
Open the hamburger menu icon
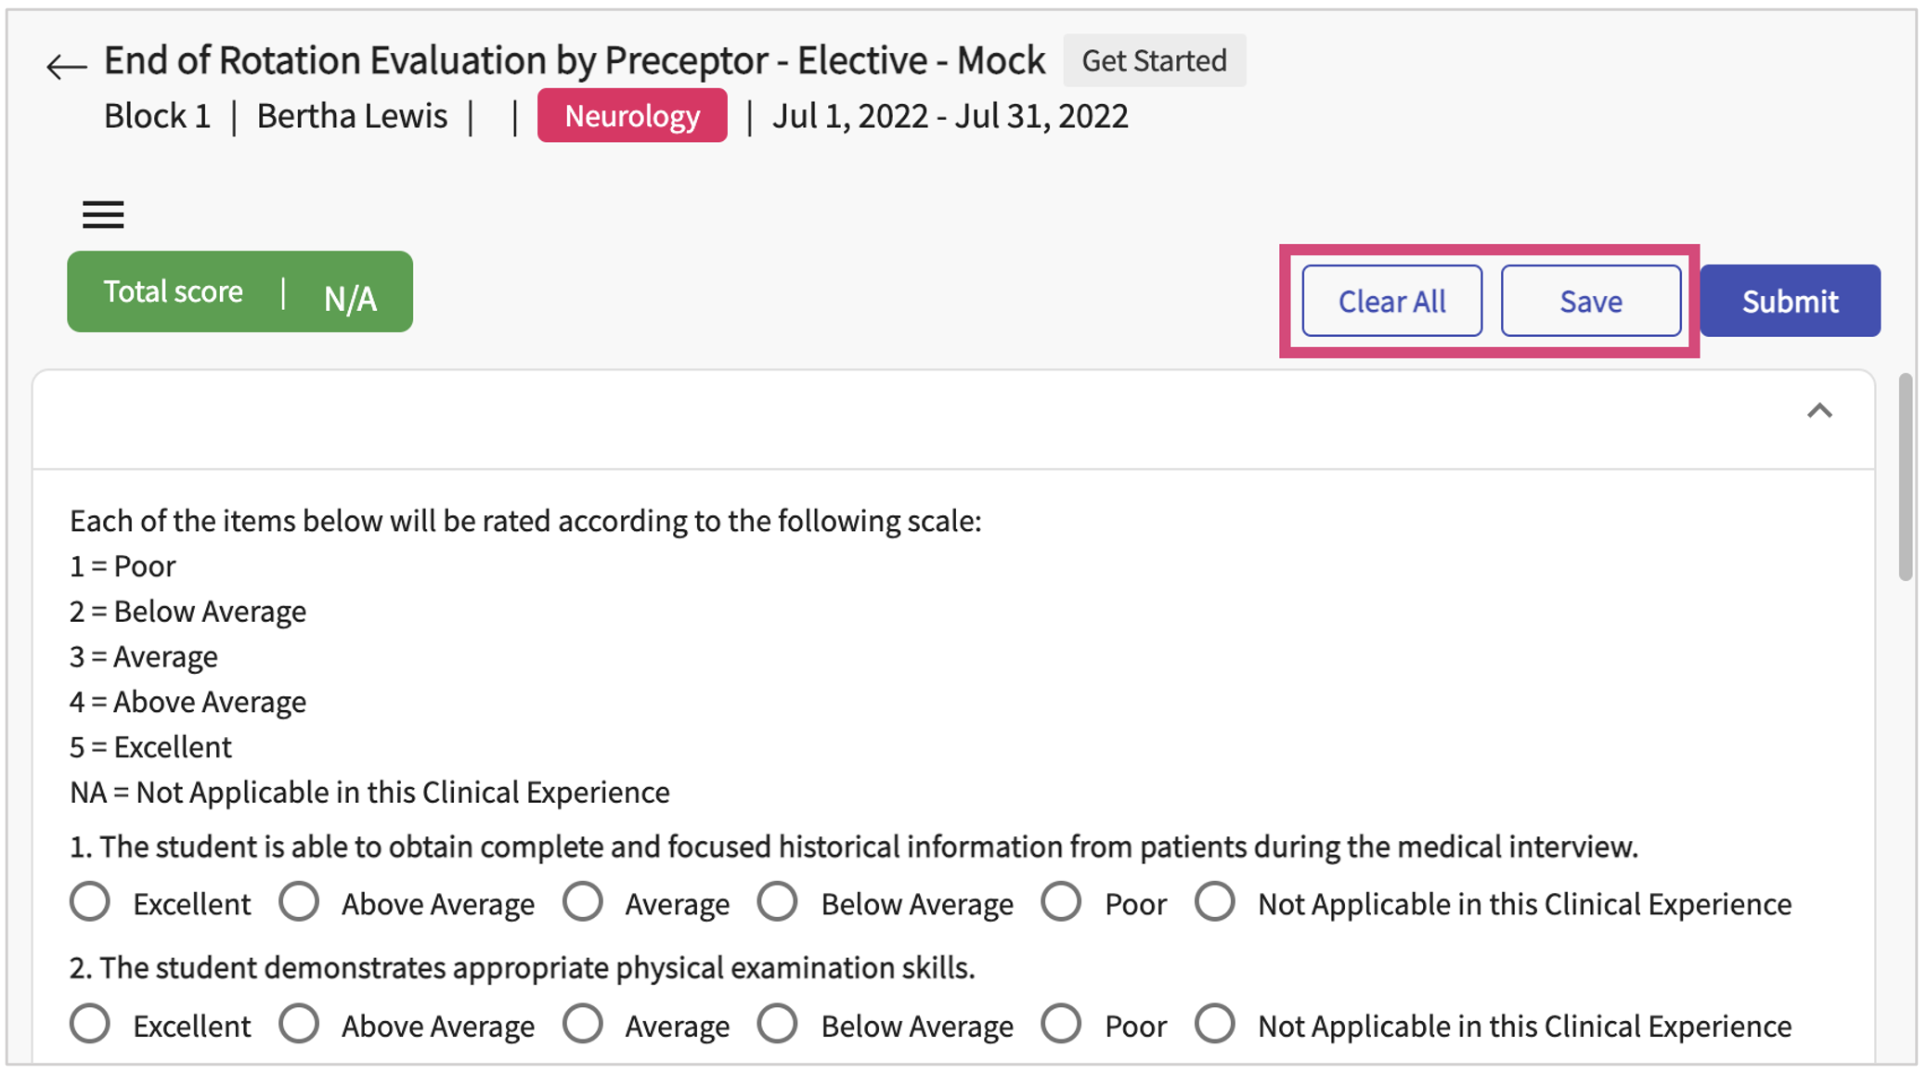tap(103, 214)
